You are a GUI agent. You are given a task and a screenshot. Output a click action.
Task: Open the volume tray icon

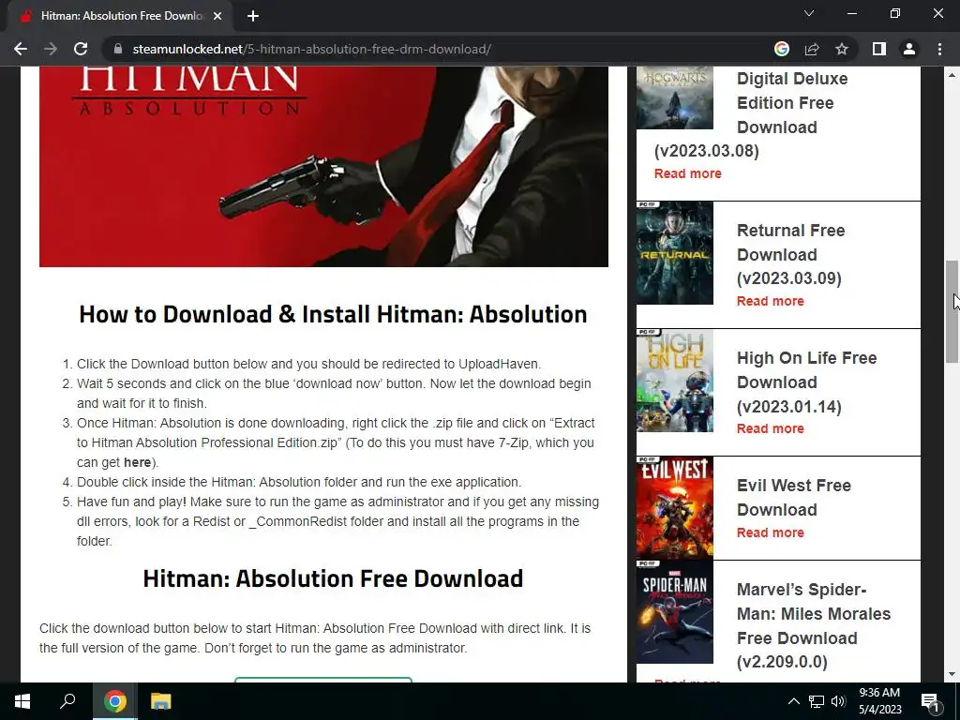coord(838,701)
